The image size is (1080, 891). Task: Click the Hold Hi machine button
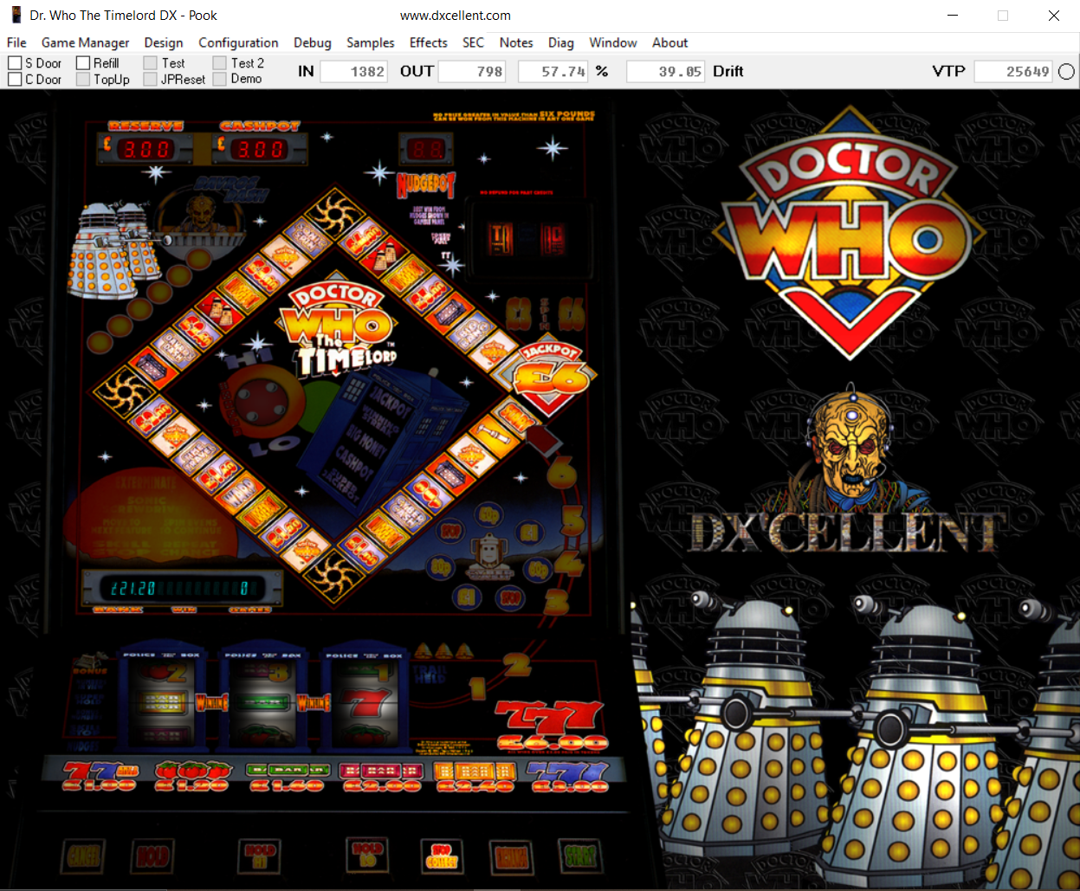(x=260, y=856)
